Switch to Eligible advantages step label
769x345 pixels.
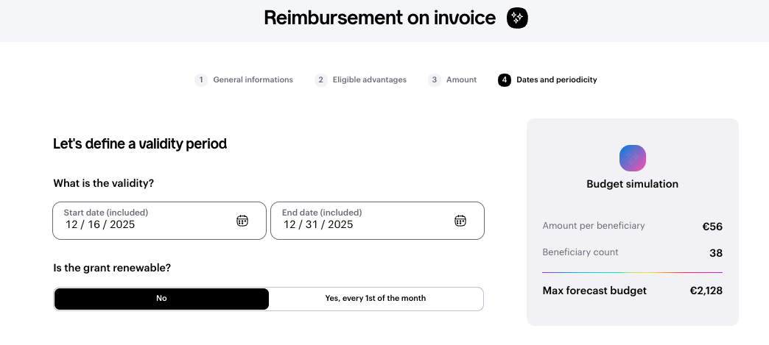(369, 80)
